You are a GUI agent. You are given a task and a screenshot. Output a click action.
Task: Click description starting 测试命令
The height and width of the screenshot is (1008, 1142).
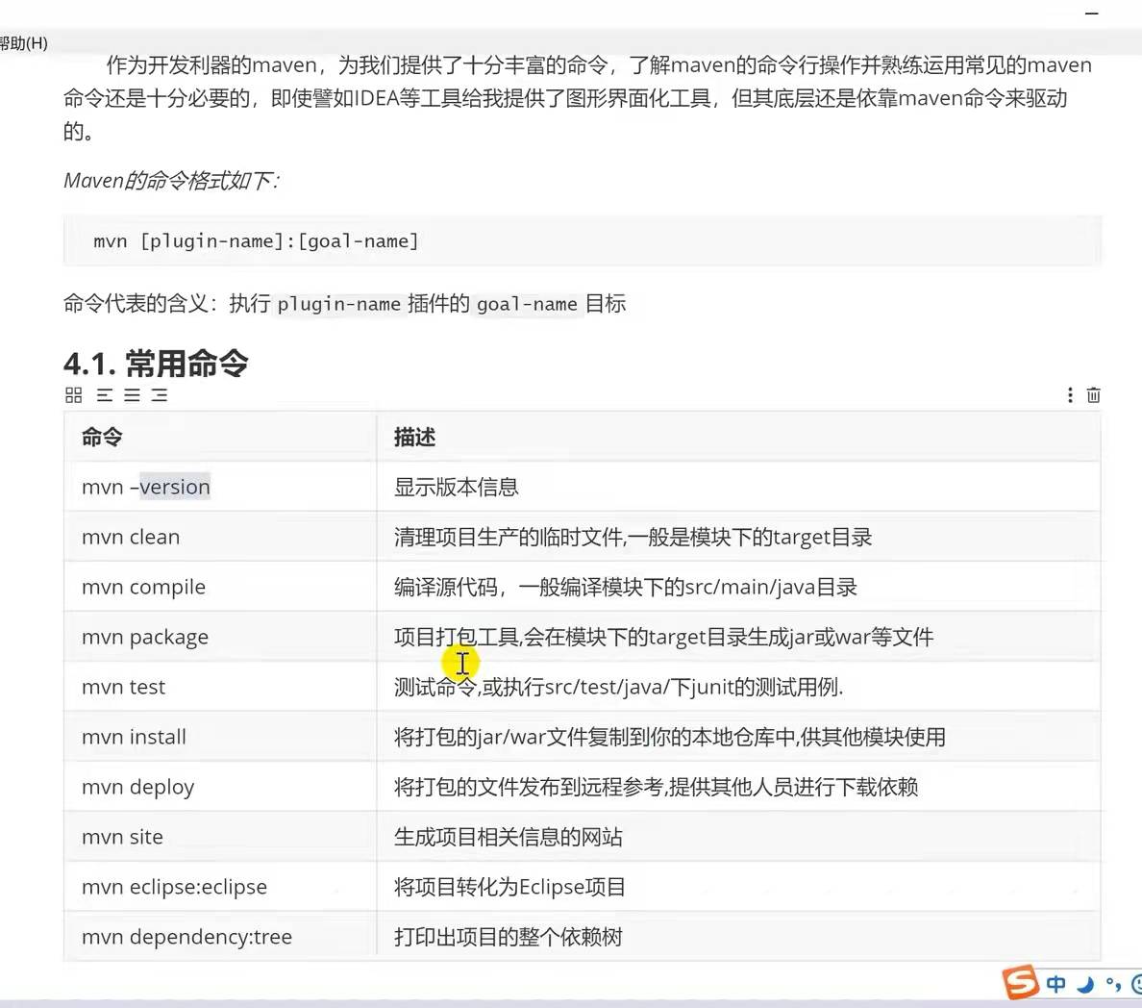coord(618,687)
